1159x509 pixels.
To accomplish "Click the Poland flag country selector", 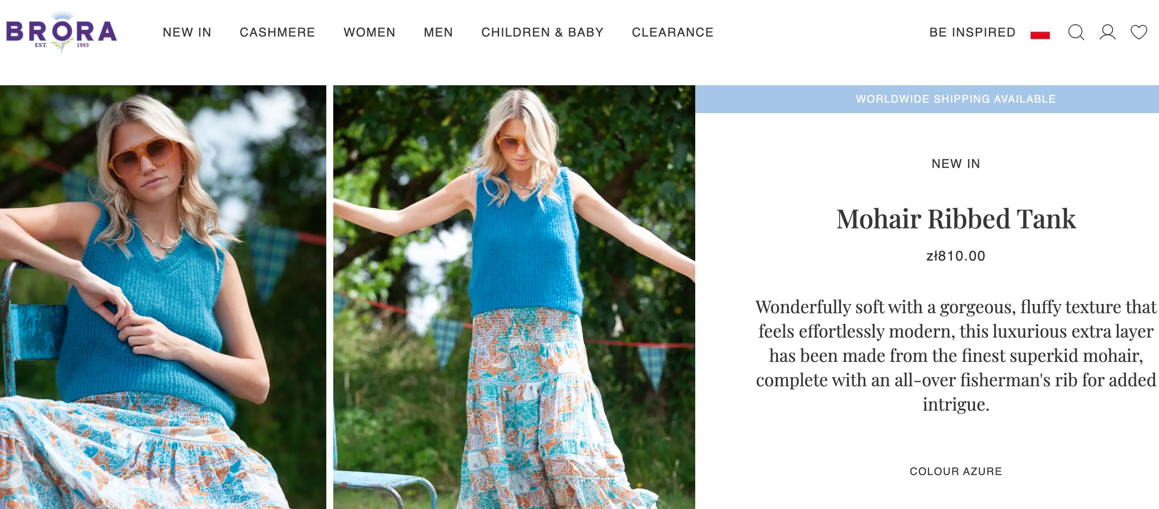I will (x=1040, y=32).
